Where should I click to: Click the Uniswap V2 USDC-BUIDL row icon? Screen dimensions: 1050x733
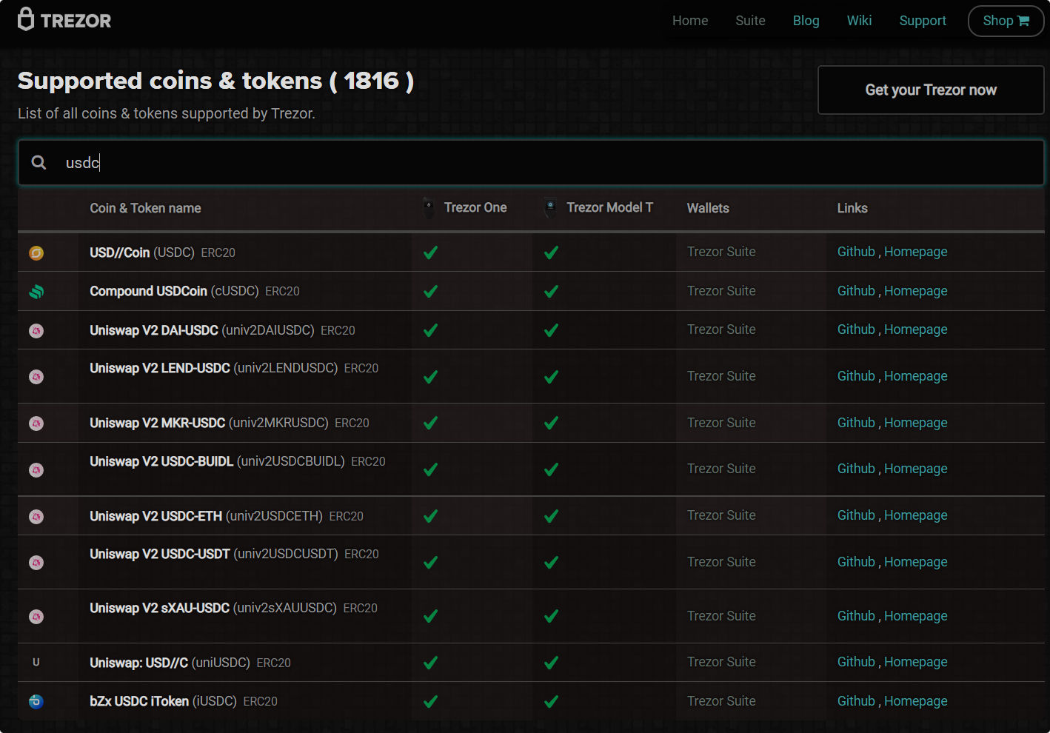coord(36,470)
